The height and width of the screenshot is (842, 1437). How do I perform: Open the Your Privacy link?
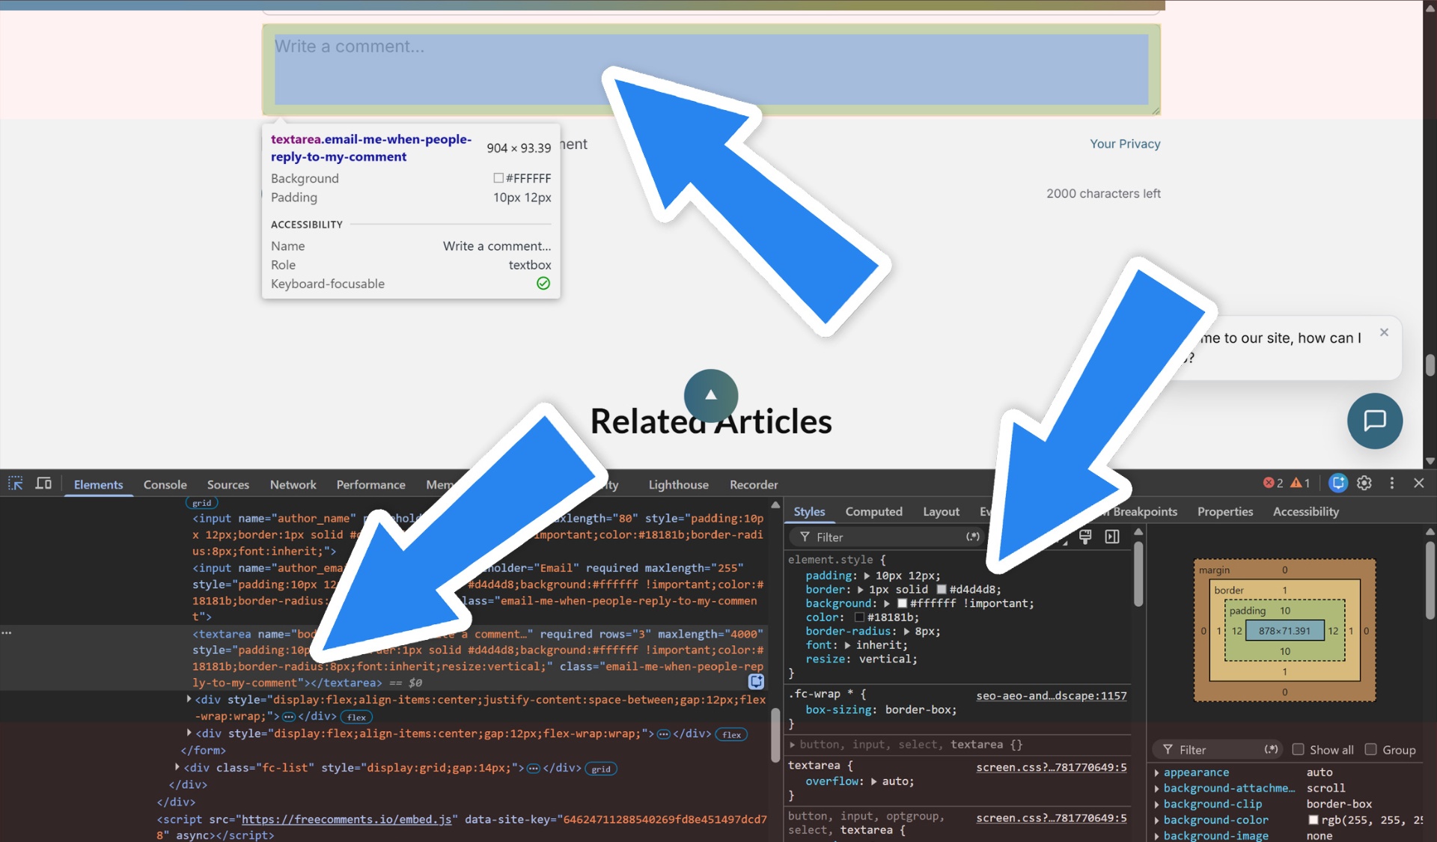(1125, 144)
